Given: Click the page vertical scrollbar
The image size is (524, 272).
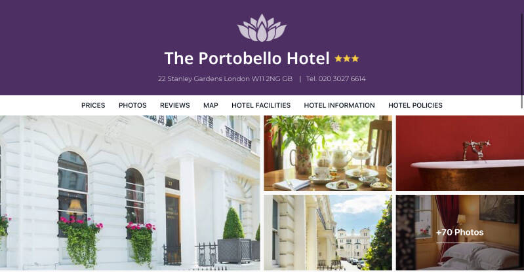Looking at the screenshot, I should [522, 60].
